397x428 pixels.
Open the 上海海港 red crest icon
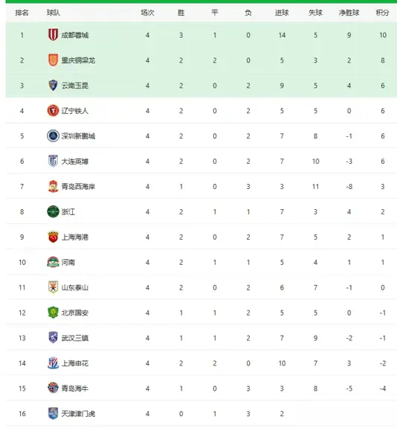click(x=53, y=237)
